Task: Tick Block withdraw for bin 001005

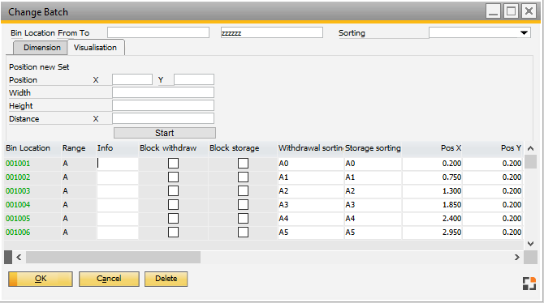Action: point(173,219)
